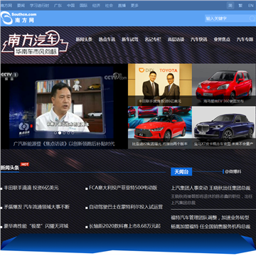
Task: Open the CCTV 焦点访谈 carousel image
Action: tap(64, 102)
